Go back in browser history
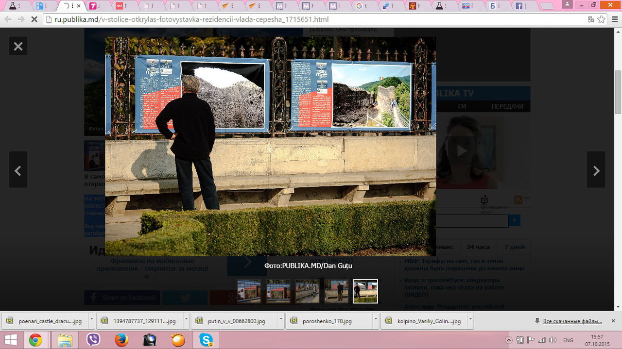 [8, 19]
